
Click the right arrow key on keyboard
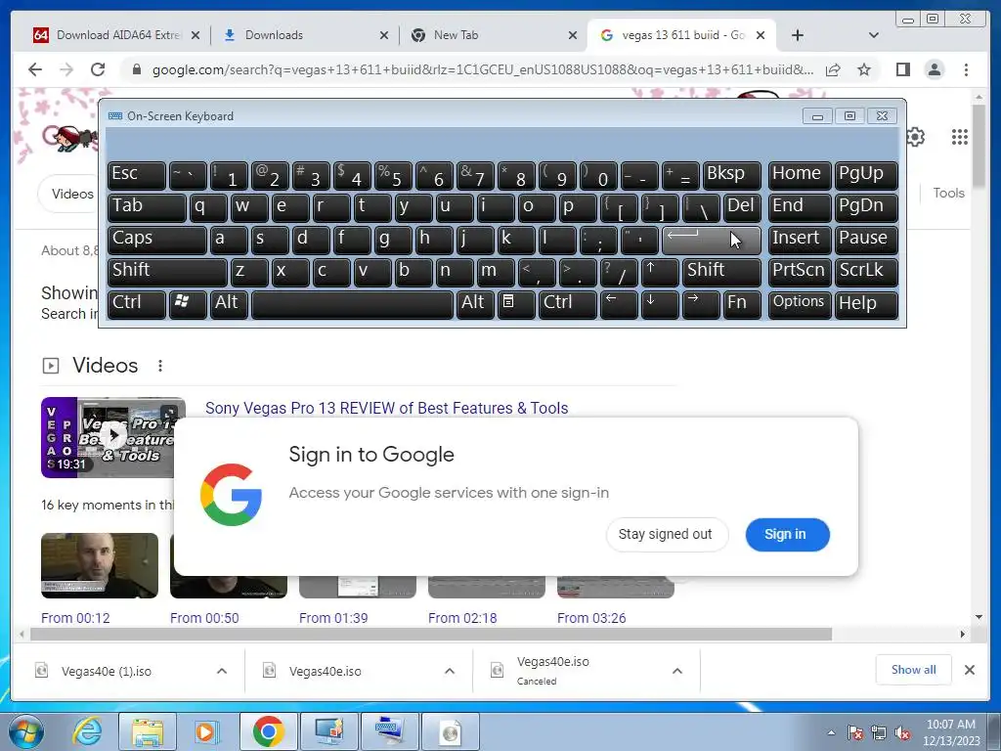click(x=700, y=303)
